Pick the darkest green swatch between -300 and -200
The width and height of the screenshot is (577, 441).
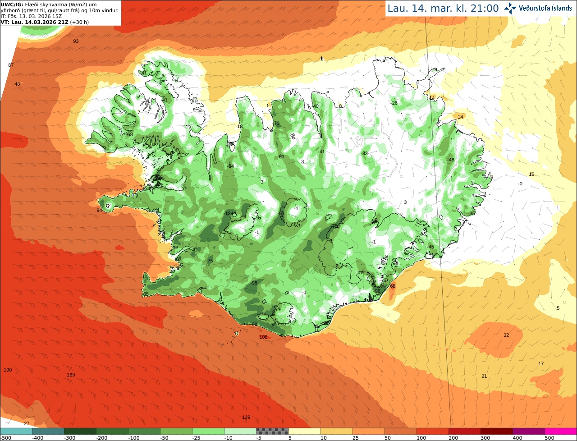pyautogui.click(x=80, y=431)
